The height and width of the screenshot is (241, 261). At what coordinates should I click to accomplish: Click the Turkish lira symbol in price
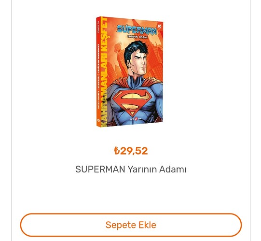pyautogui.click(x=117, y=151)
